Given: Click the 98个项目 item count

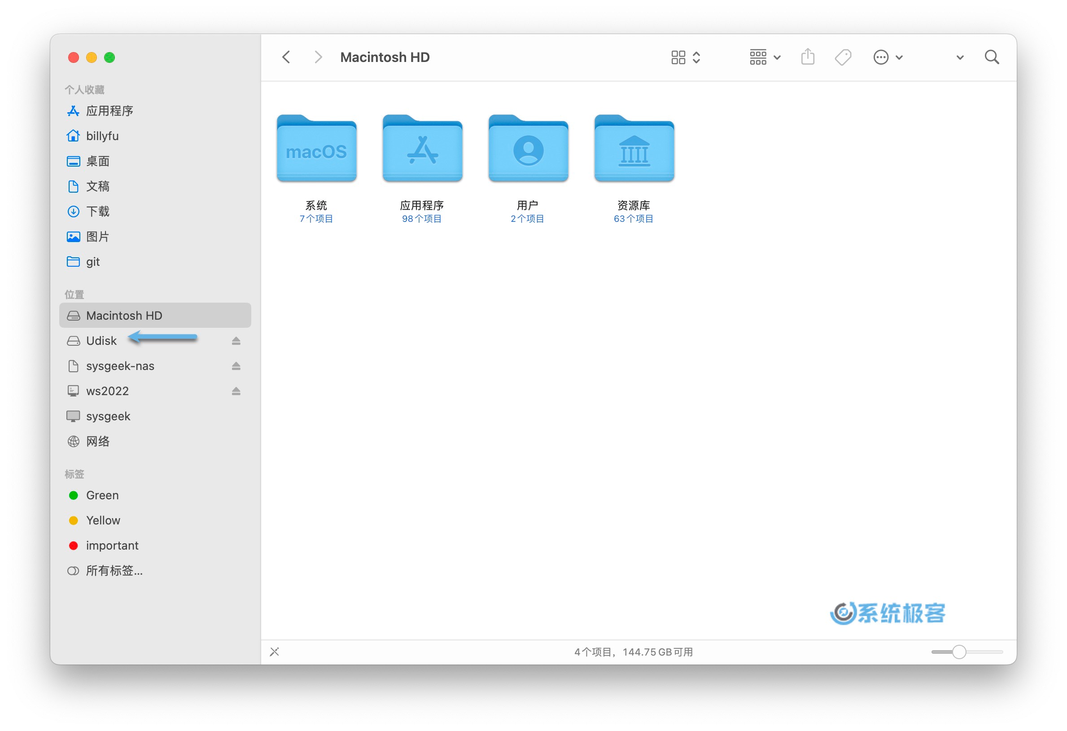Looking at the screenshot, I should [x=422, y=219].
